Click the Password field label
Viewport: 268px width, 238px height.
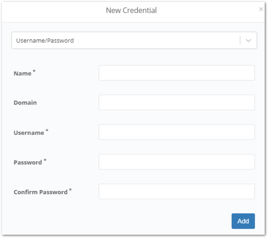pyautogui.click(x=28, y=162)
